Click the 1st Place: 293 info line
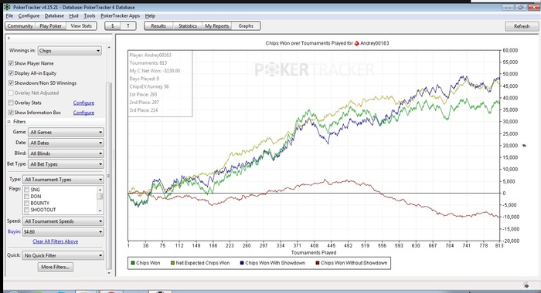The image size is (541, 293). [143, 94]
